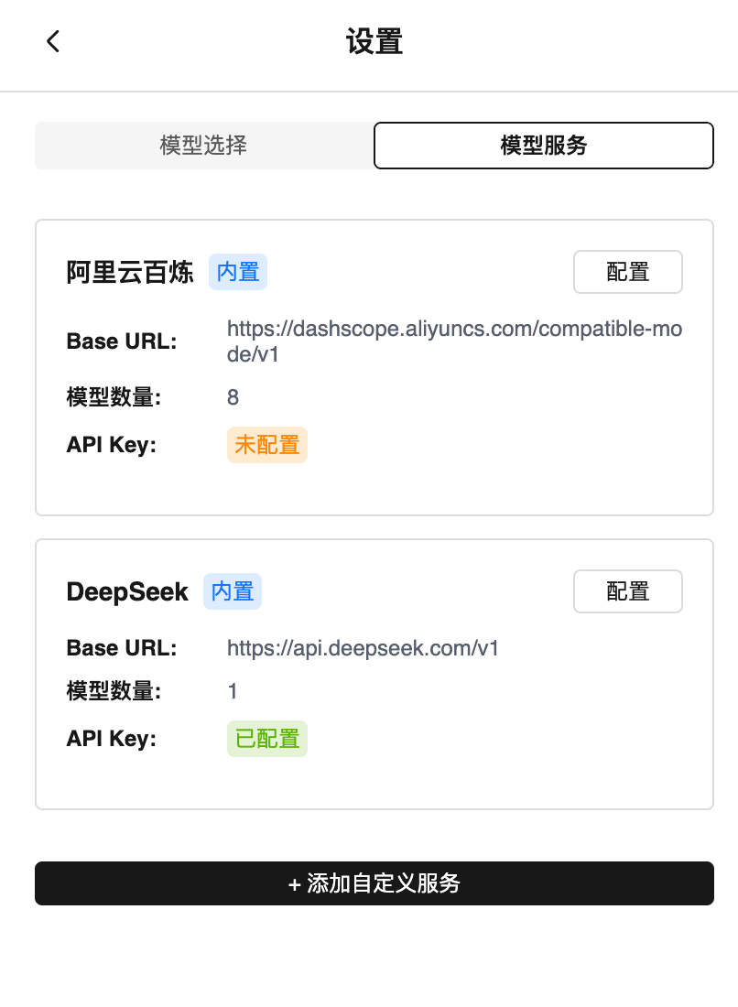Click the 已配置 API Key status badge
Screen dimensions: 738x1007
(266, 739)
